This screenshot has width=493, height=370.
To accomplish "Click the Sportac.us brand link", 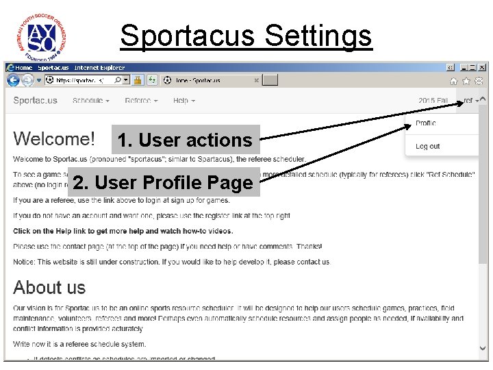I will point(35,100).
